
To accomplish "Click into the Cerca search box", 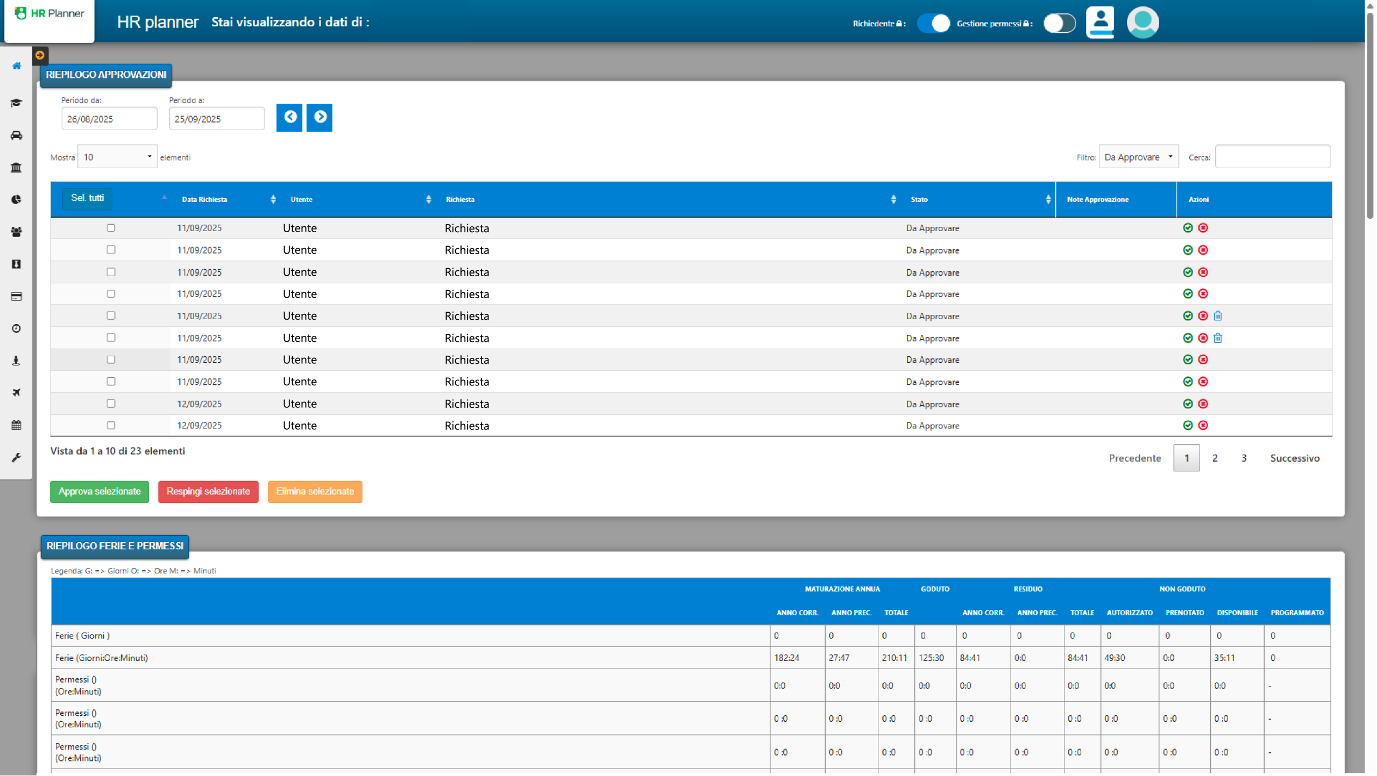I will [1273, 157].
